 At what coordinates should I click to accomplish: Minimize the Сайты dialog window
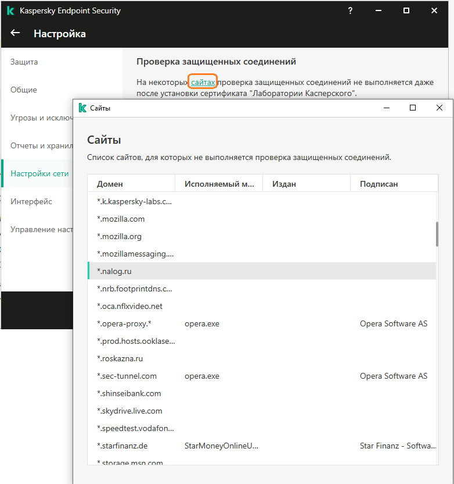point(387,108)
